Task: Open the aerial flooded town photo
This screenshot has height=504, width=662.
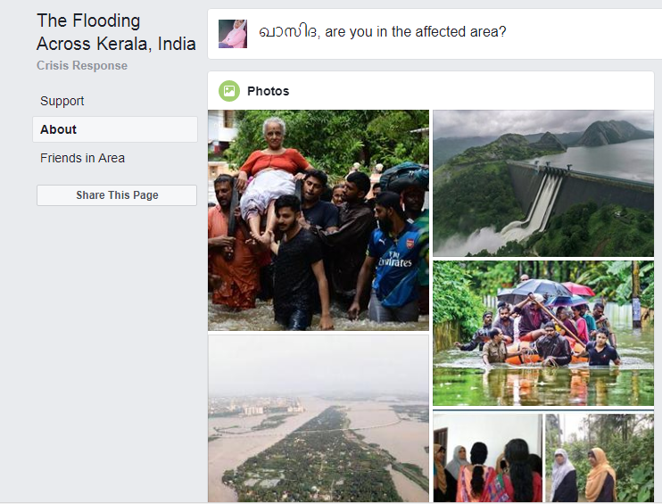Action: coord(318,417)
